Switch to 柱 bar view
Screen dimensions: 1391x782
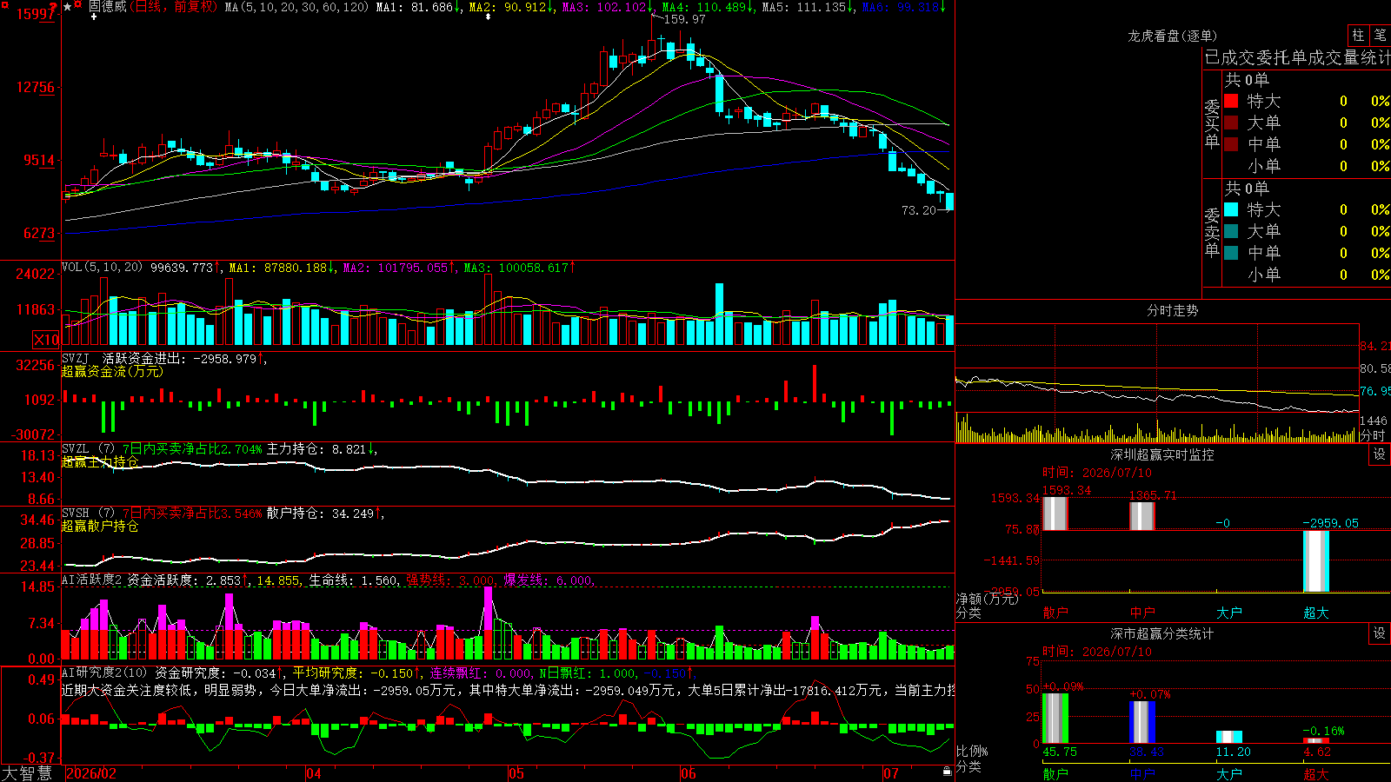pos(1358,35)
